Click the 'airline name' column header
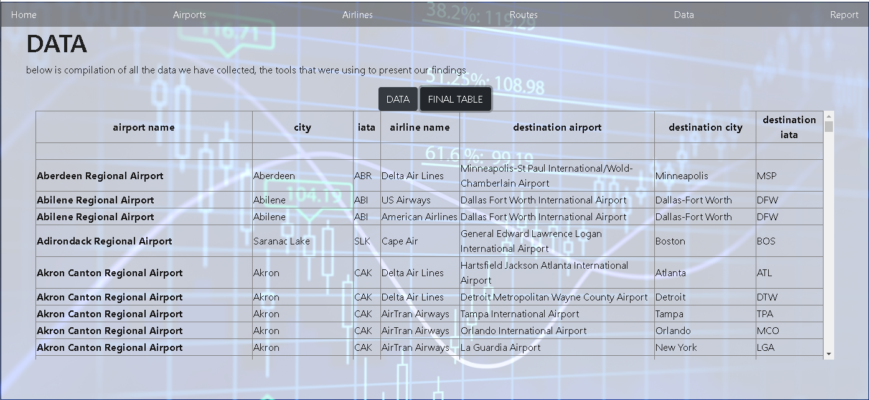Image resolution: width=869 pixels, height=400 pixels. (x=420, y=127)
